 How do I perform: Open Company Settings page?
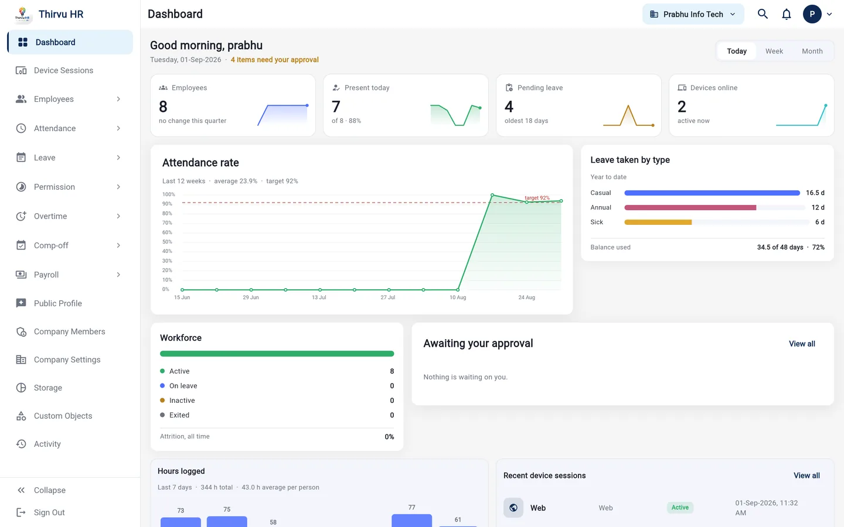click(x=70, y=360)
